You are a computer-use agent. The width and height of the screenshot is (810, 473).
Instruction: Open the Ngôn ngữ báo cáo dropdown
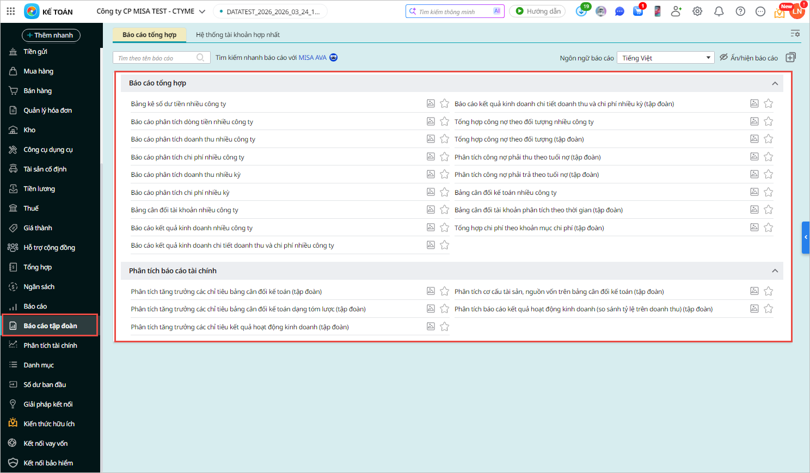tap(665, 58)
